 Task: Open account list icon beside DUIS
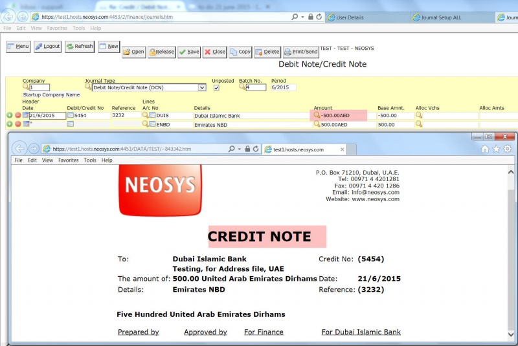[152, 115]
